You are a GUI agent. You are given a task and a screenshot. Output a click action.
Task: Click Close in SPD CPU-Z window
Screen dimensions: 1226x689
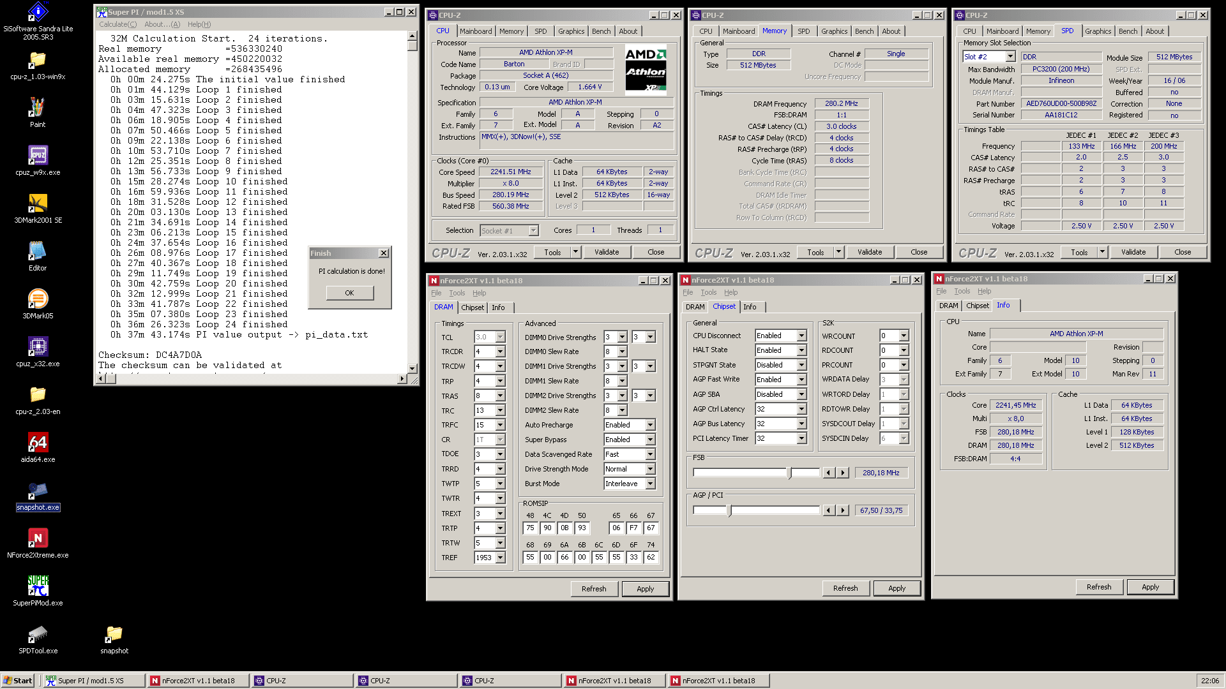tap(1183, 252)
